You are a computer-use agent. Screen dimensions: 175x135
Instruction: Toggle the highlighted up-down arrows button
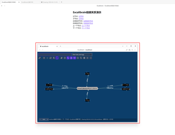[68, 58]
